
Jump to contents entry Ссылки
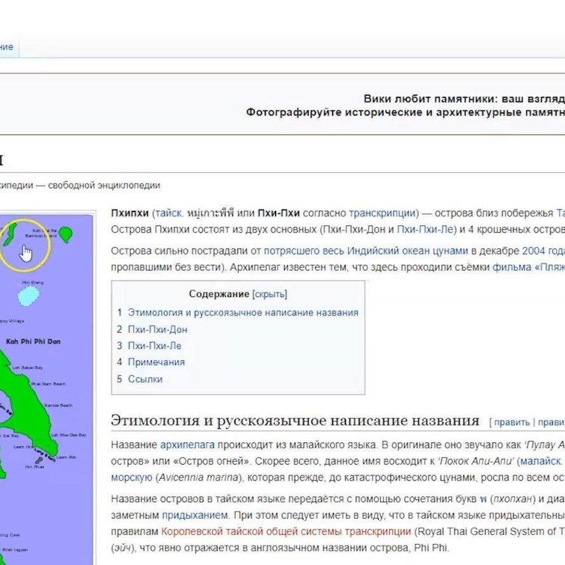145,379
